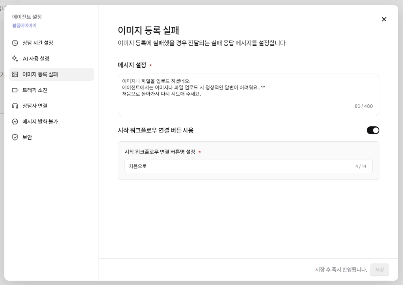The height and width of the screenshot is (285, 403).
Task: Click the button name field containing 처음으로
Action: (248, 166)
